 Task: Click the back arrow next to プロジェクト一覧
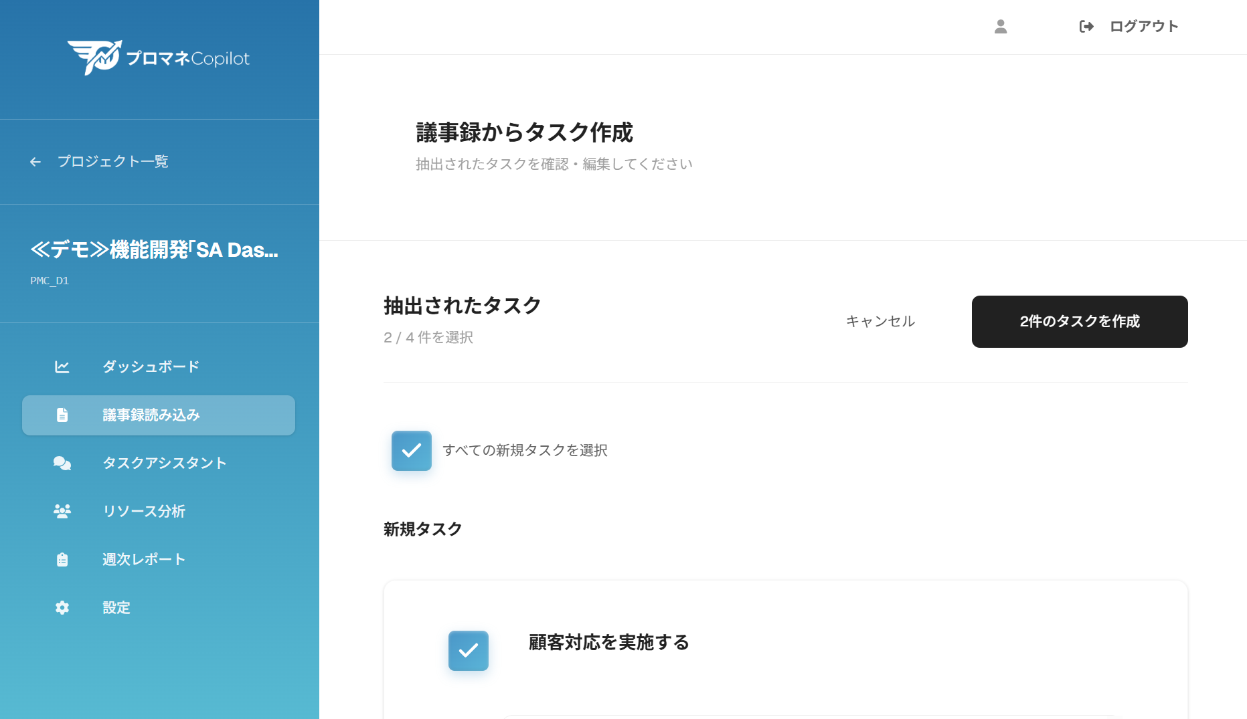[x=35, y=161]
